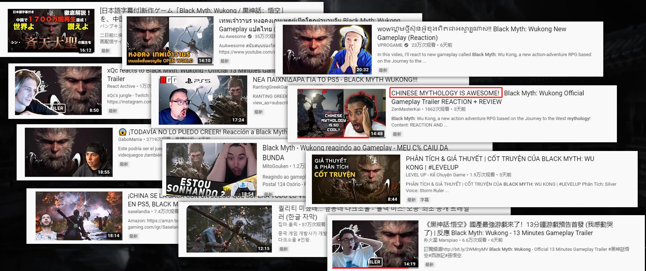646x271 pixels.
Task: Click the 8:44 duration label on the LEVEL UP thumbnail
Action: click(392, 199)
